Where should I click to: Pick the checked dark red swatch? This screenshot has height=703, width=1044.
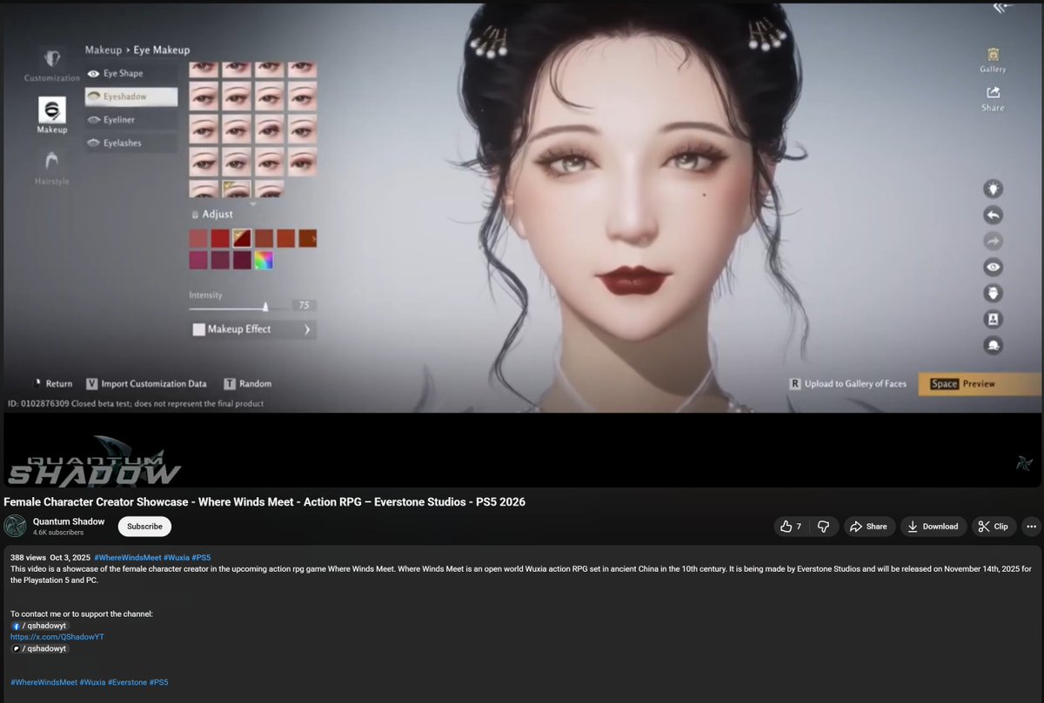242,237
